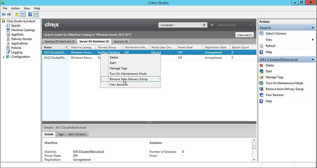Open Applications node in the tree
This screenshot has width=317, height=168.
pyautogui.click(x=19, y=43)
